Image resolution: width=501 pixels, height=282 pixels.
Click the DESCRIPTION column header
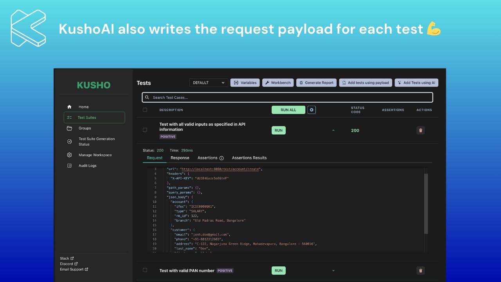click(x=171, y=110)
